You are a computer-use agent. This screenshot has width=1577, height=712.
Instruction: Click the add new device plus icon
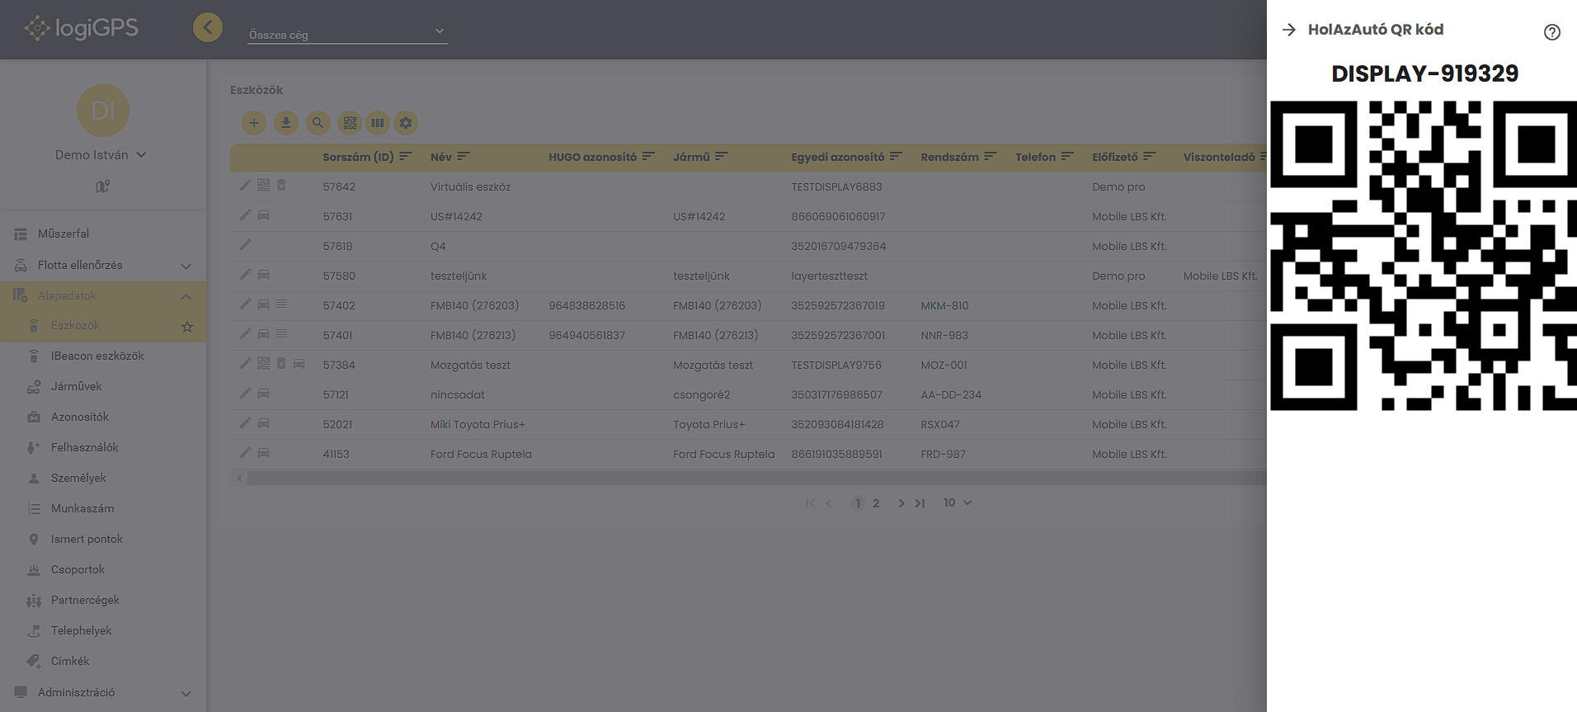[x=254, y=123]
